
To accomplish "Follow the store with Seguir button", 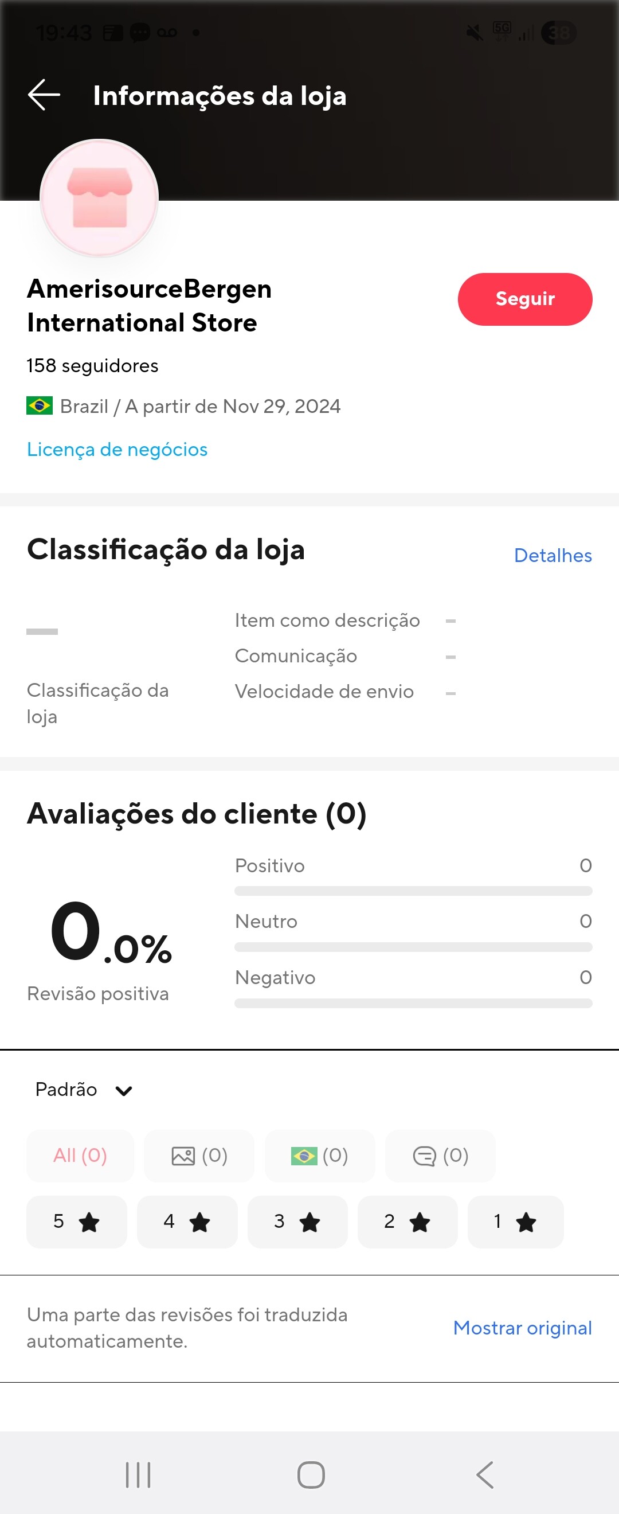I will click(524, 299).
